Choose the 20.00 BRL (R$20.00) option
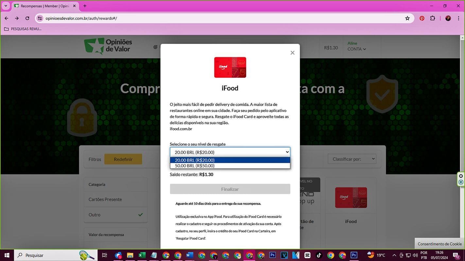The height and width of the screenshot is (261, 465). [230, 160]
